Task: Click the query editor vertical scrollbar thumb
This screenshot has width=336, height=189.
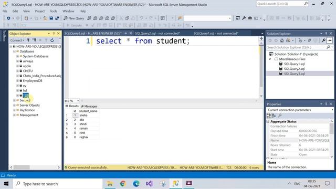Action: point(261,67)
